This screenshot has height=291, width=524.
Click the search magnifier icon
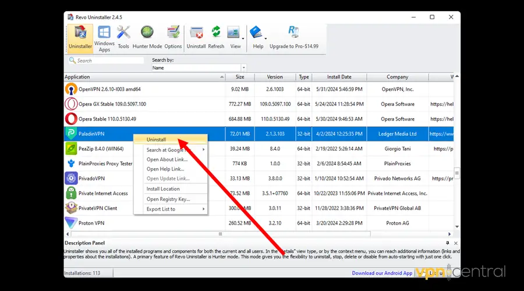(72, 60)
